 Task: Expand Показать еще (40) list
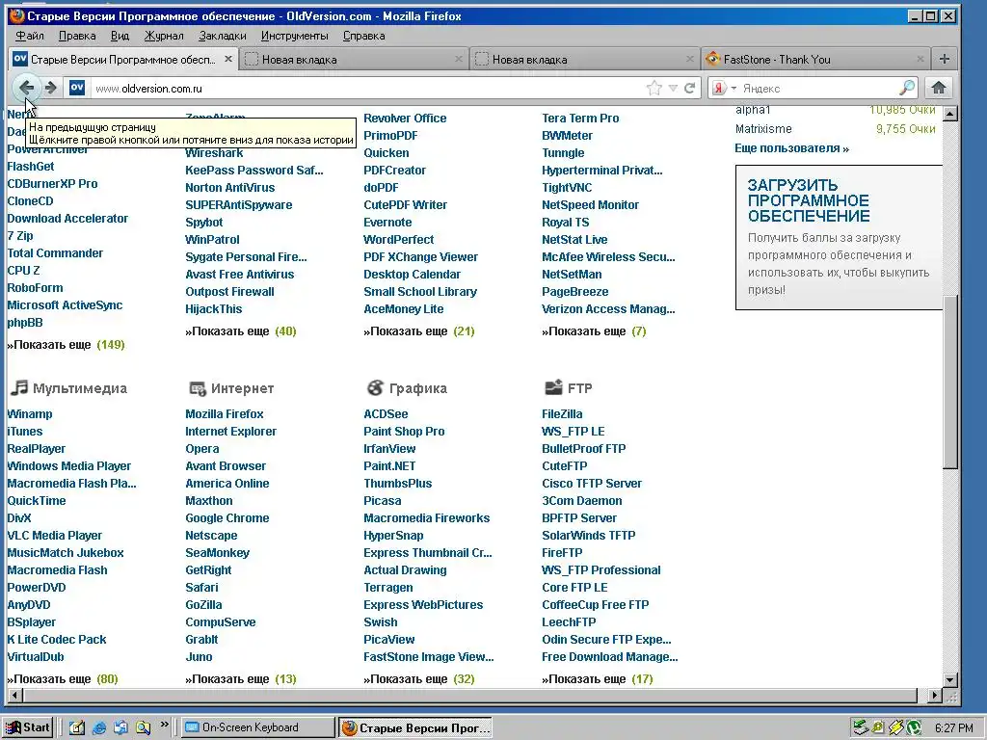240,331
